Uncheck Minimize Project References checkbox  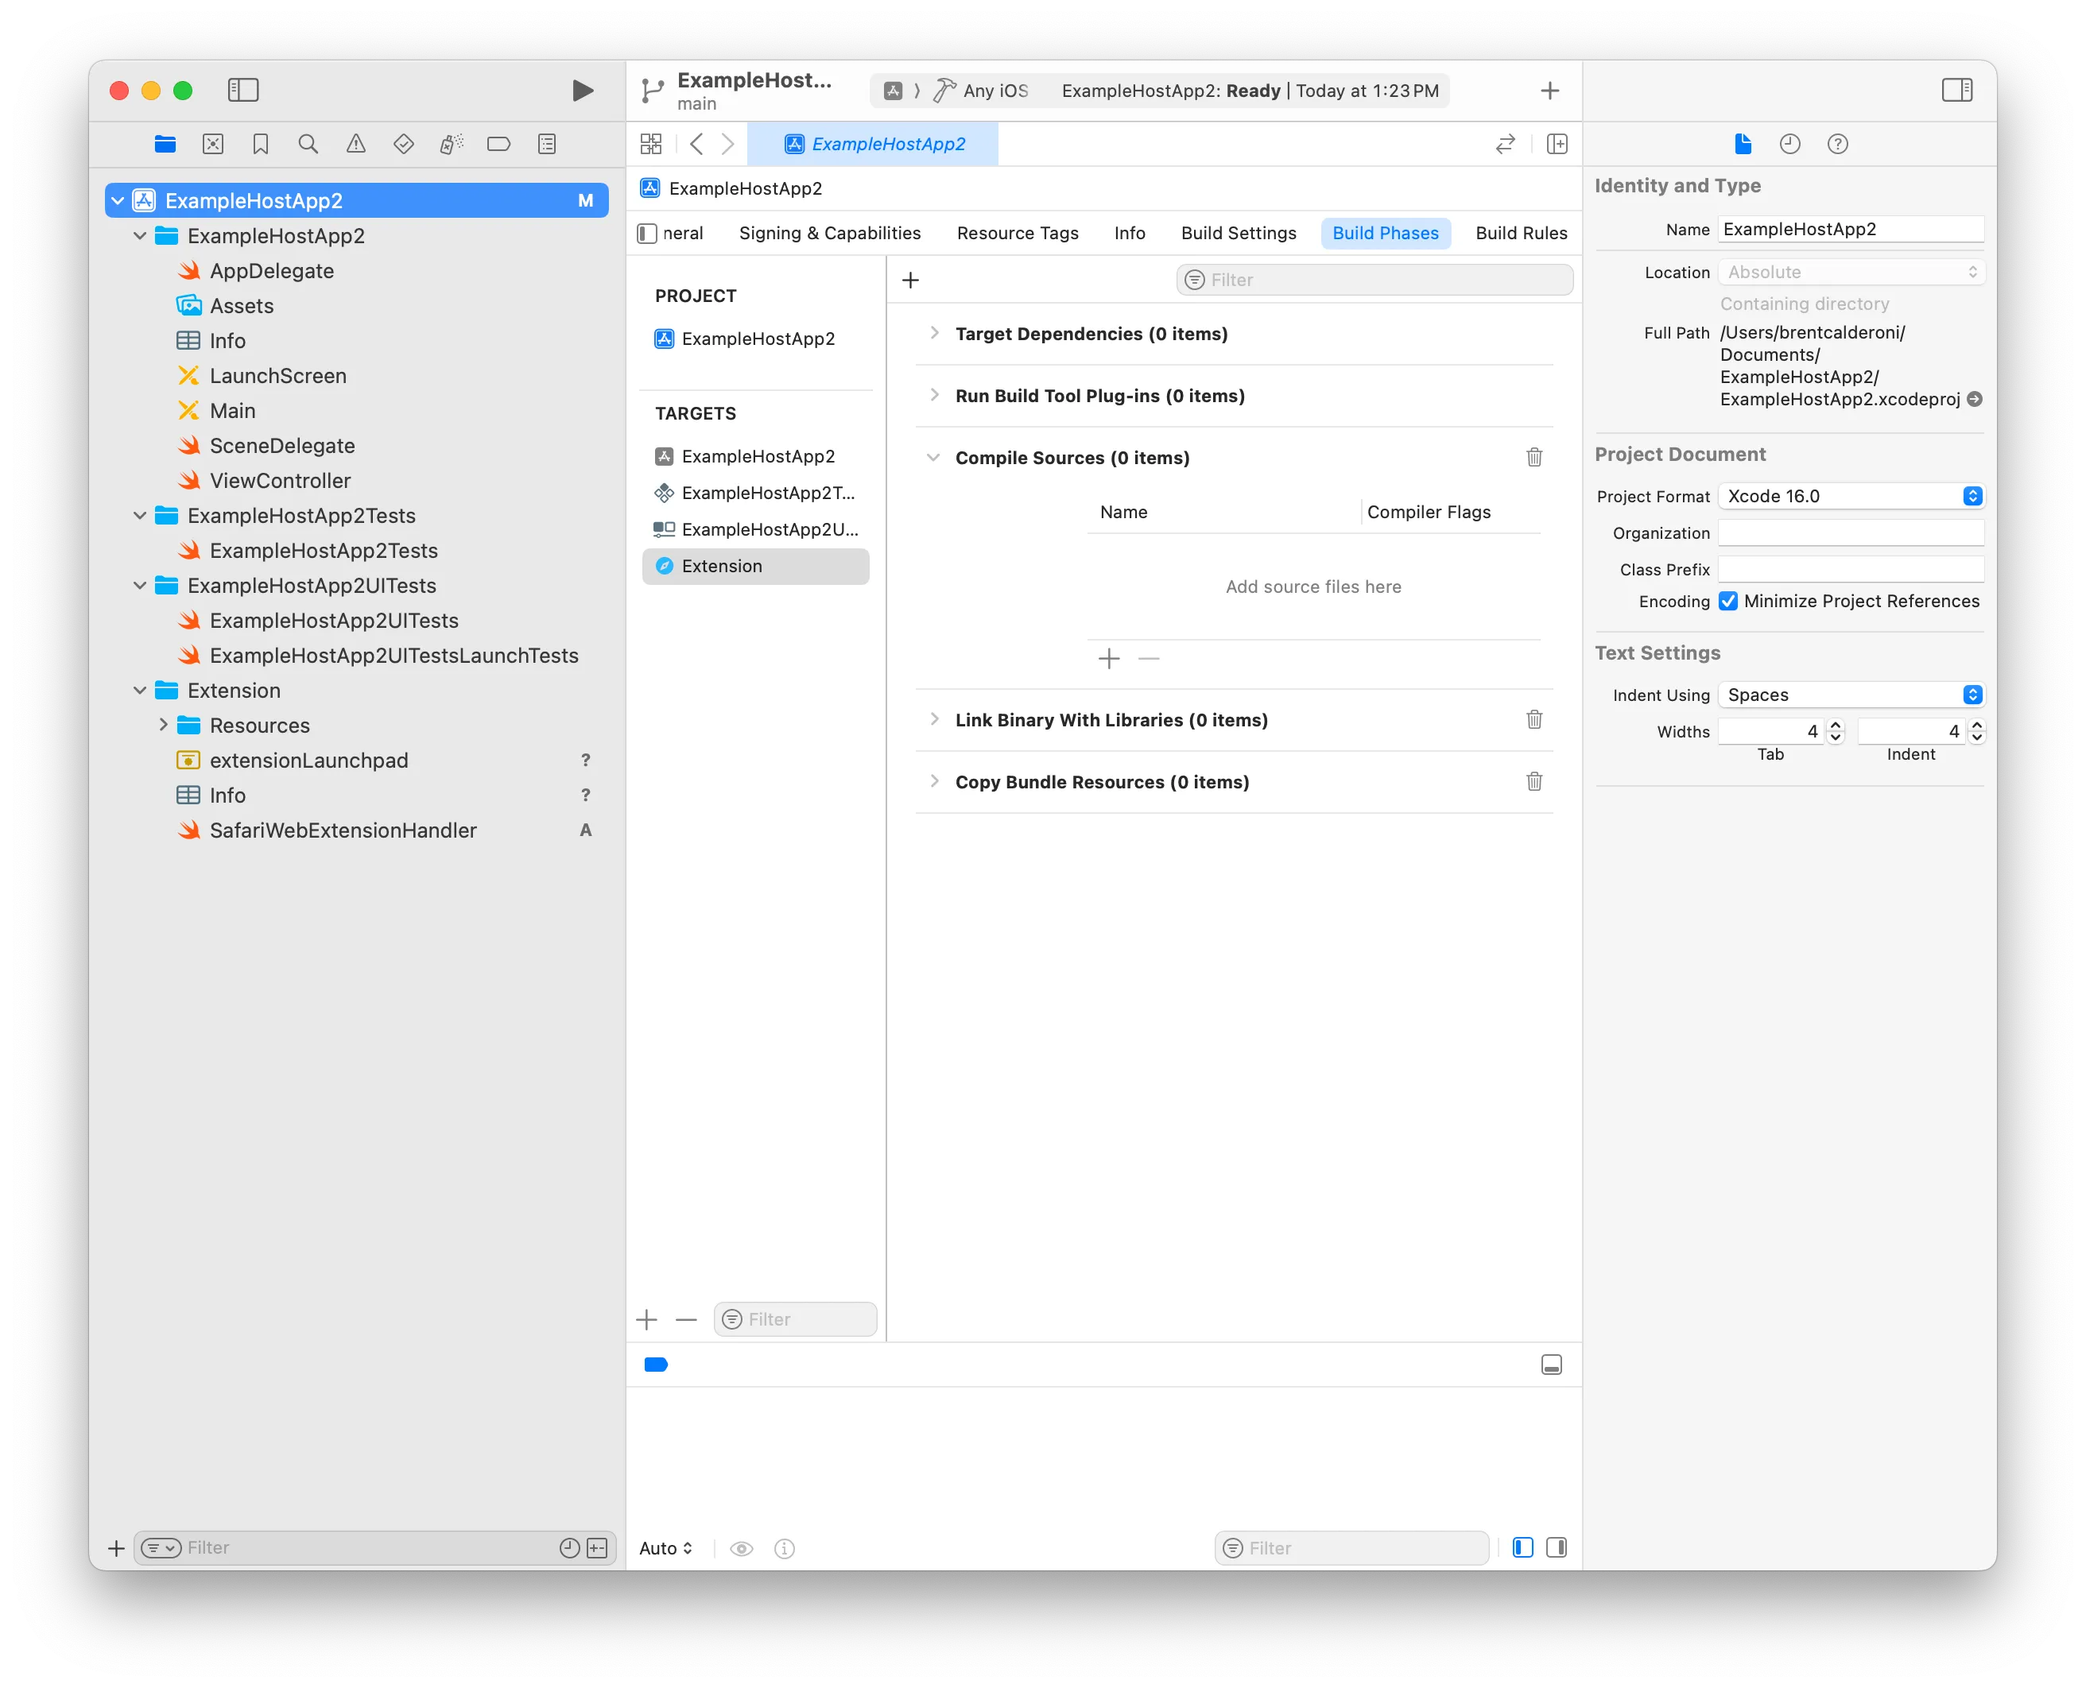point(1728,601)
